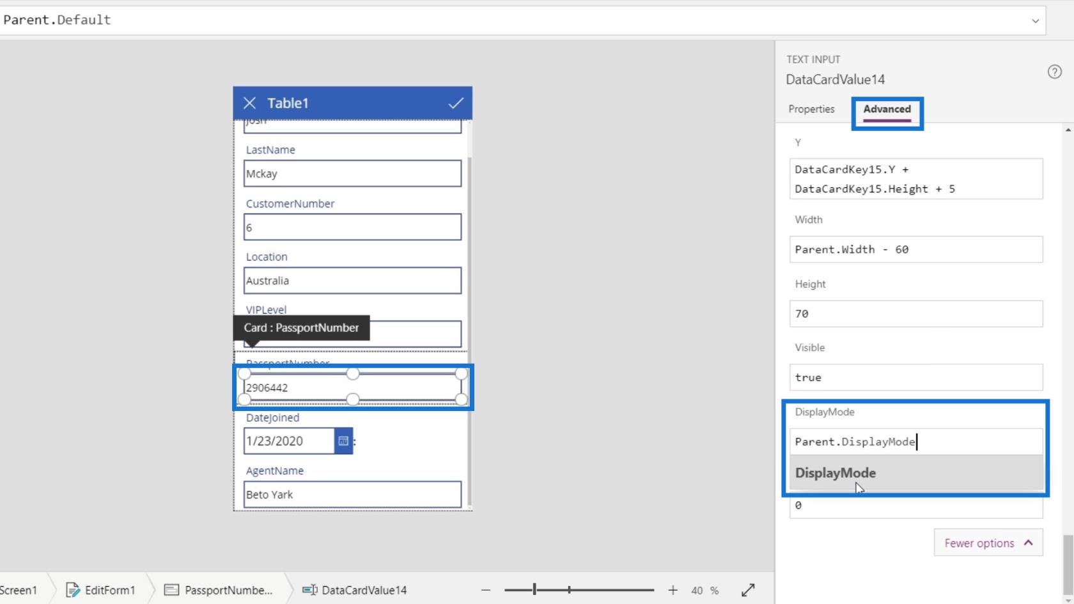Click the AgentName field with Beto Yark
The image size is (1074, 604).
[352, 495]
